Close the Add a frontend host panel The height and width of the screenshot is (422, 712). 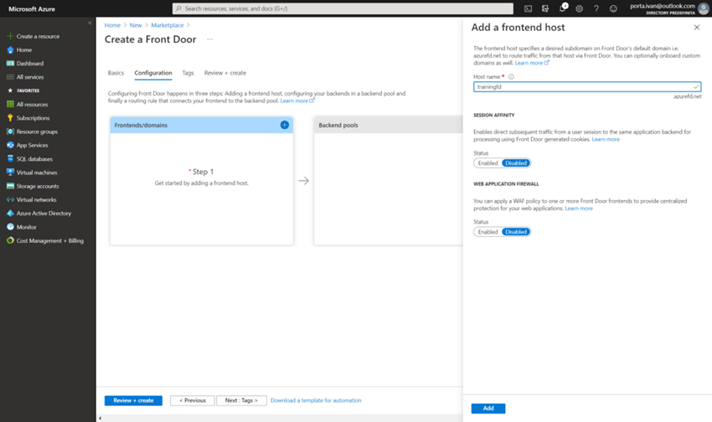697,28
